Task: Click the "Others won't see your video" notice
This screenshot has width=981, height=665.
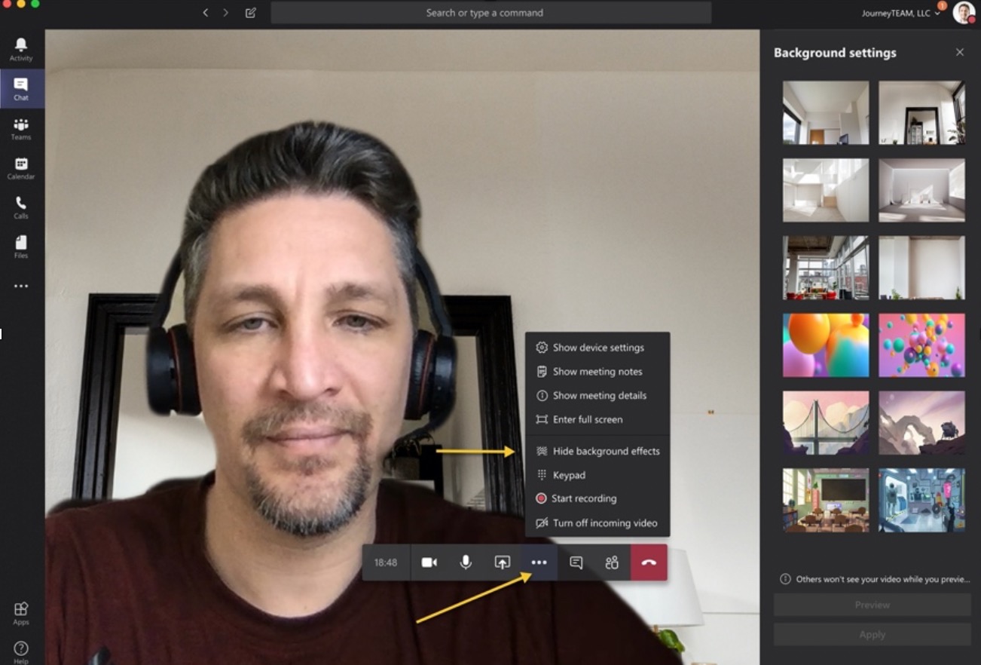Action: (883, 579)
